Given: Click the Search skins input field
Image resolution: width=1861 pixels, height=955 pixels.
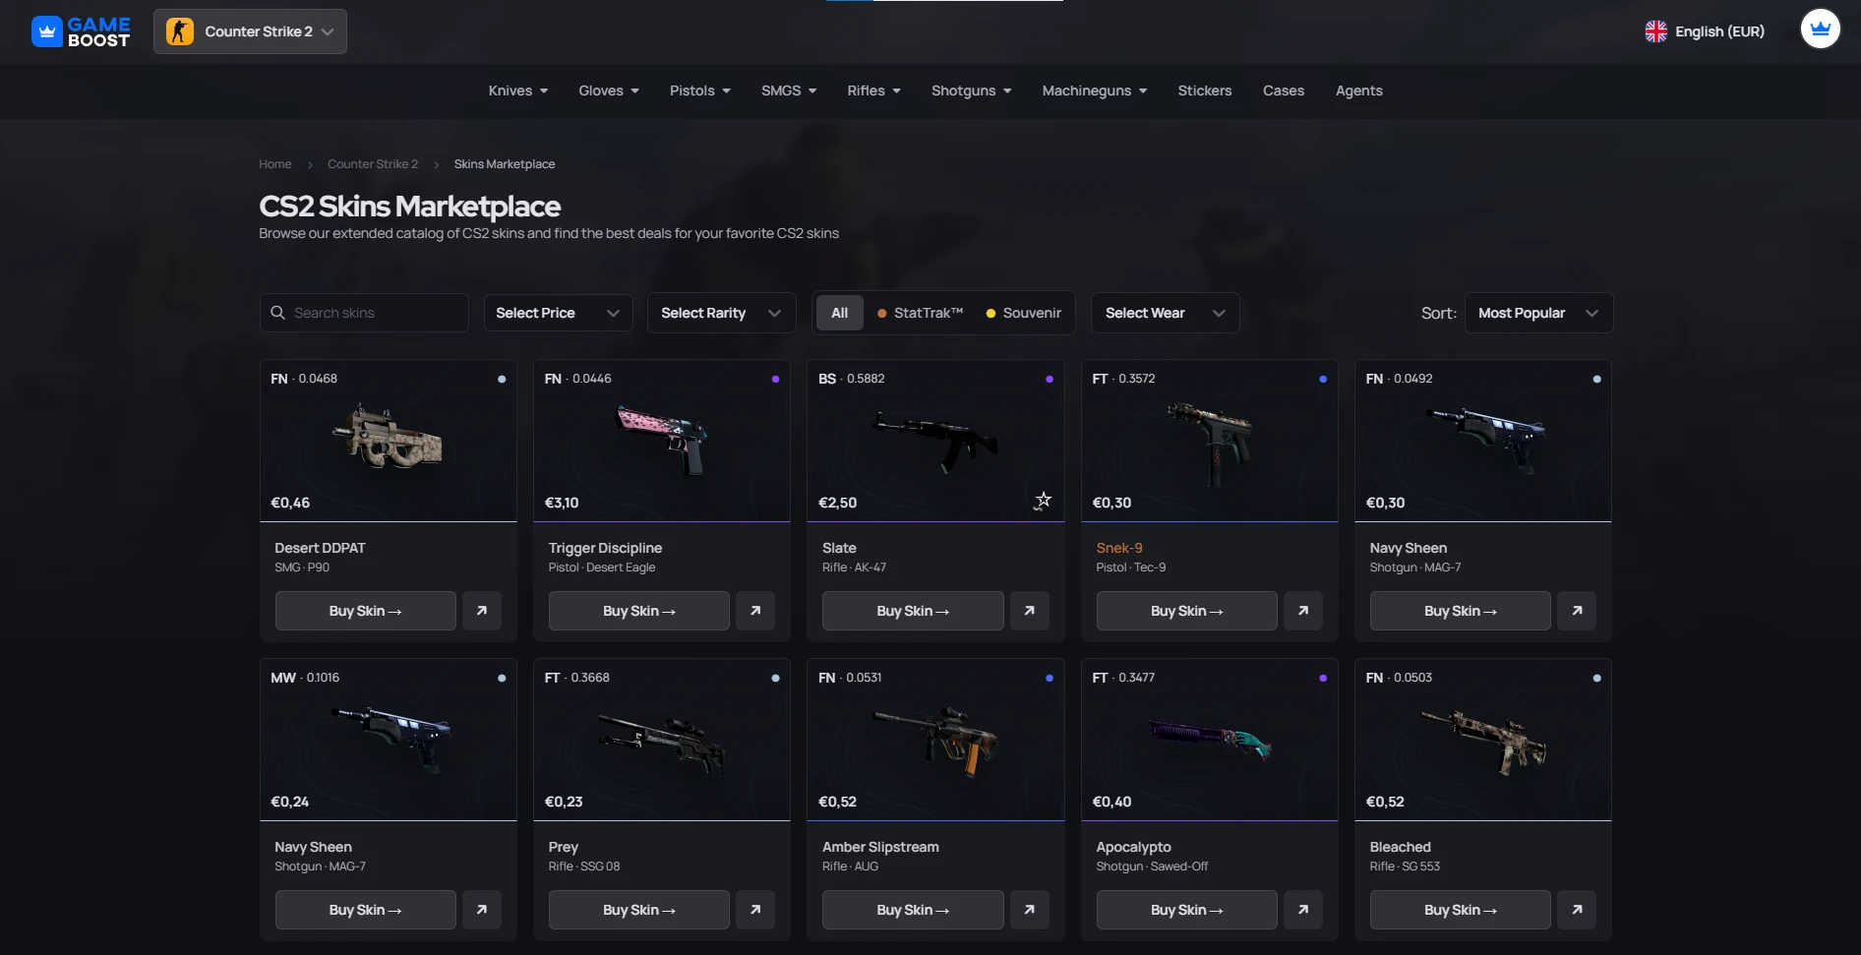Looking at the screenshot, I should [364, 313].
